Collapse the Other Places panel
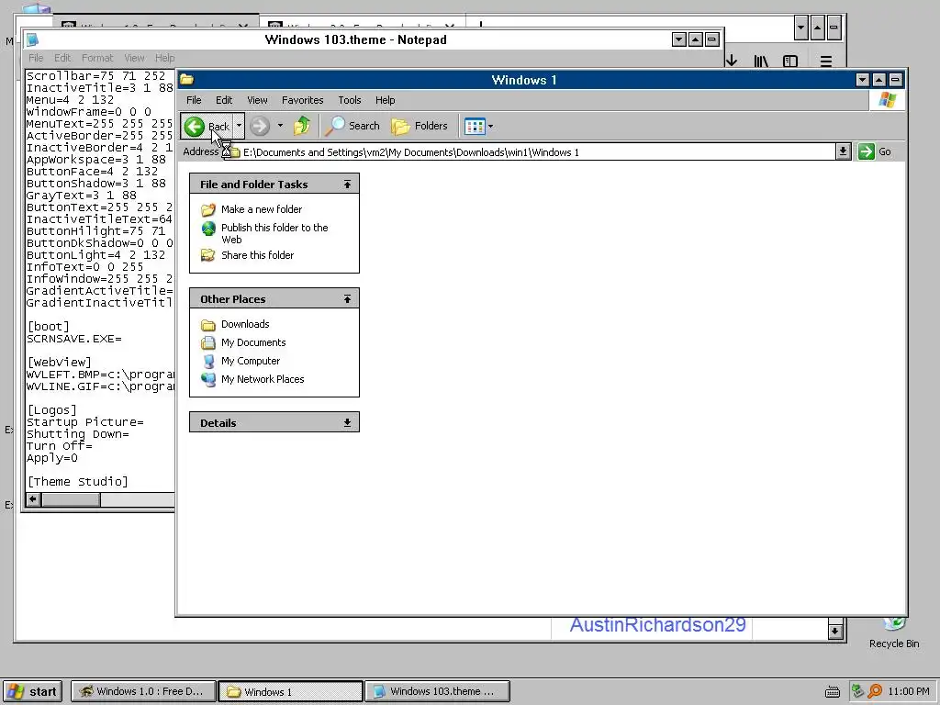Viewport: 940px width, 705px height. tap(347, 298)
